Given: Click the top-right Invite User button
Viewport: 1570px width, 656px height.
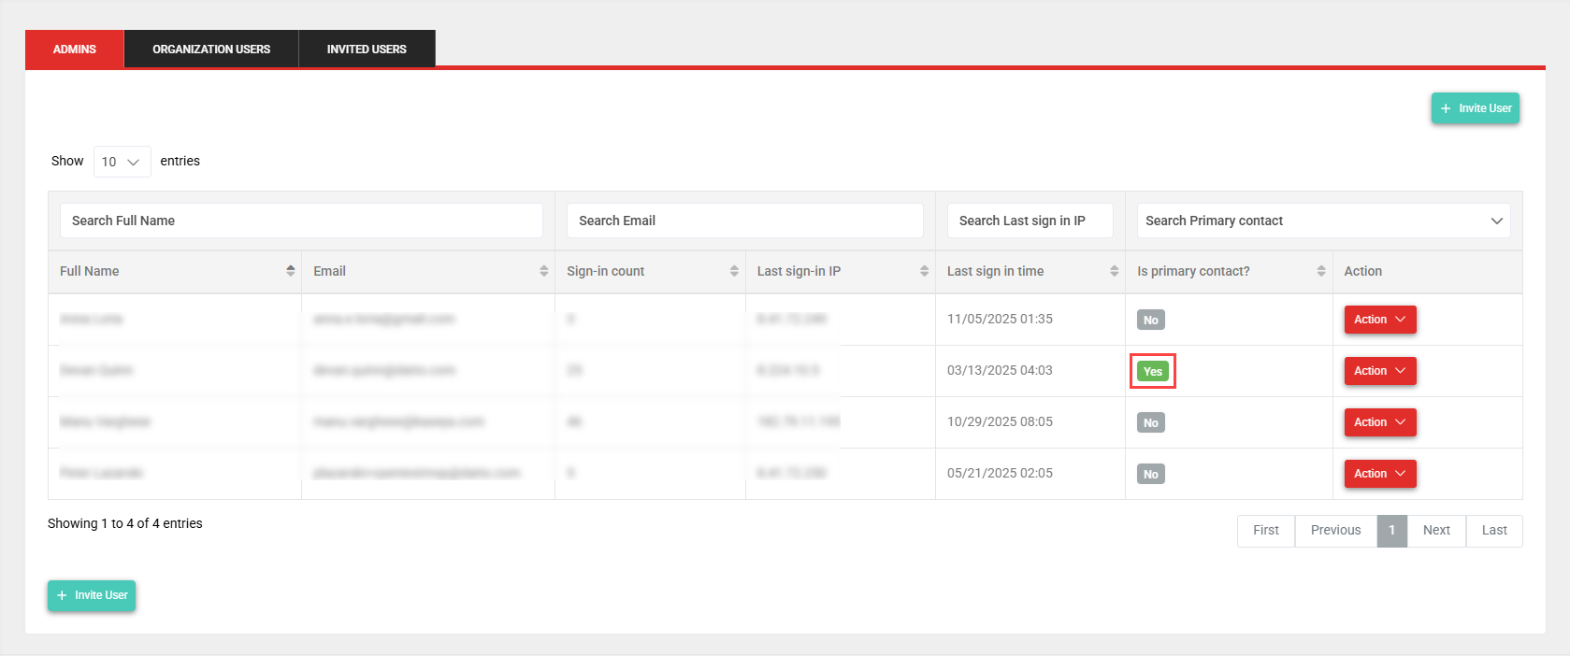Looking at the screenshot, I should point(1475,108).
